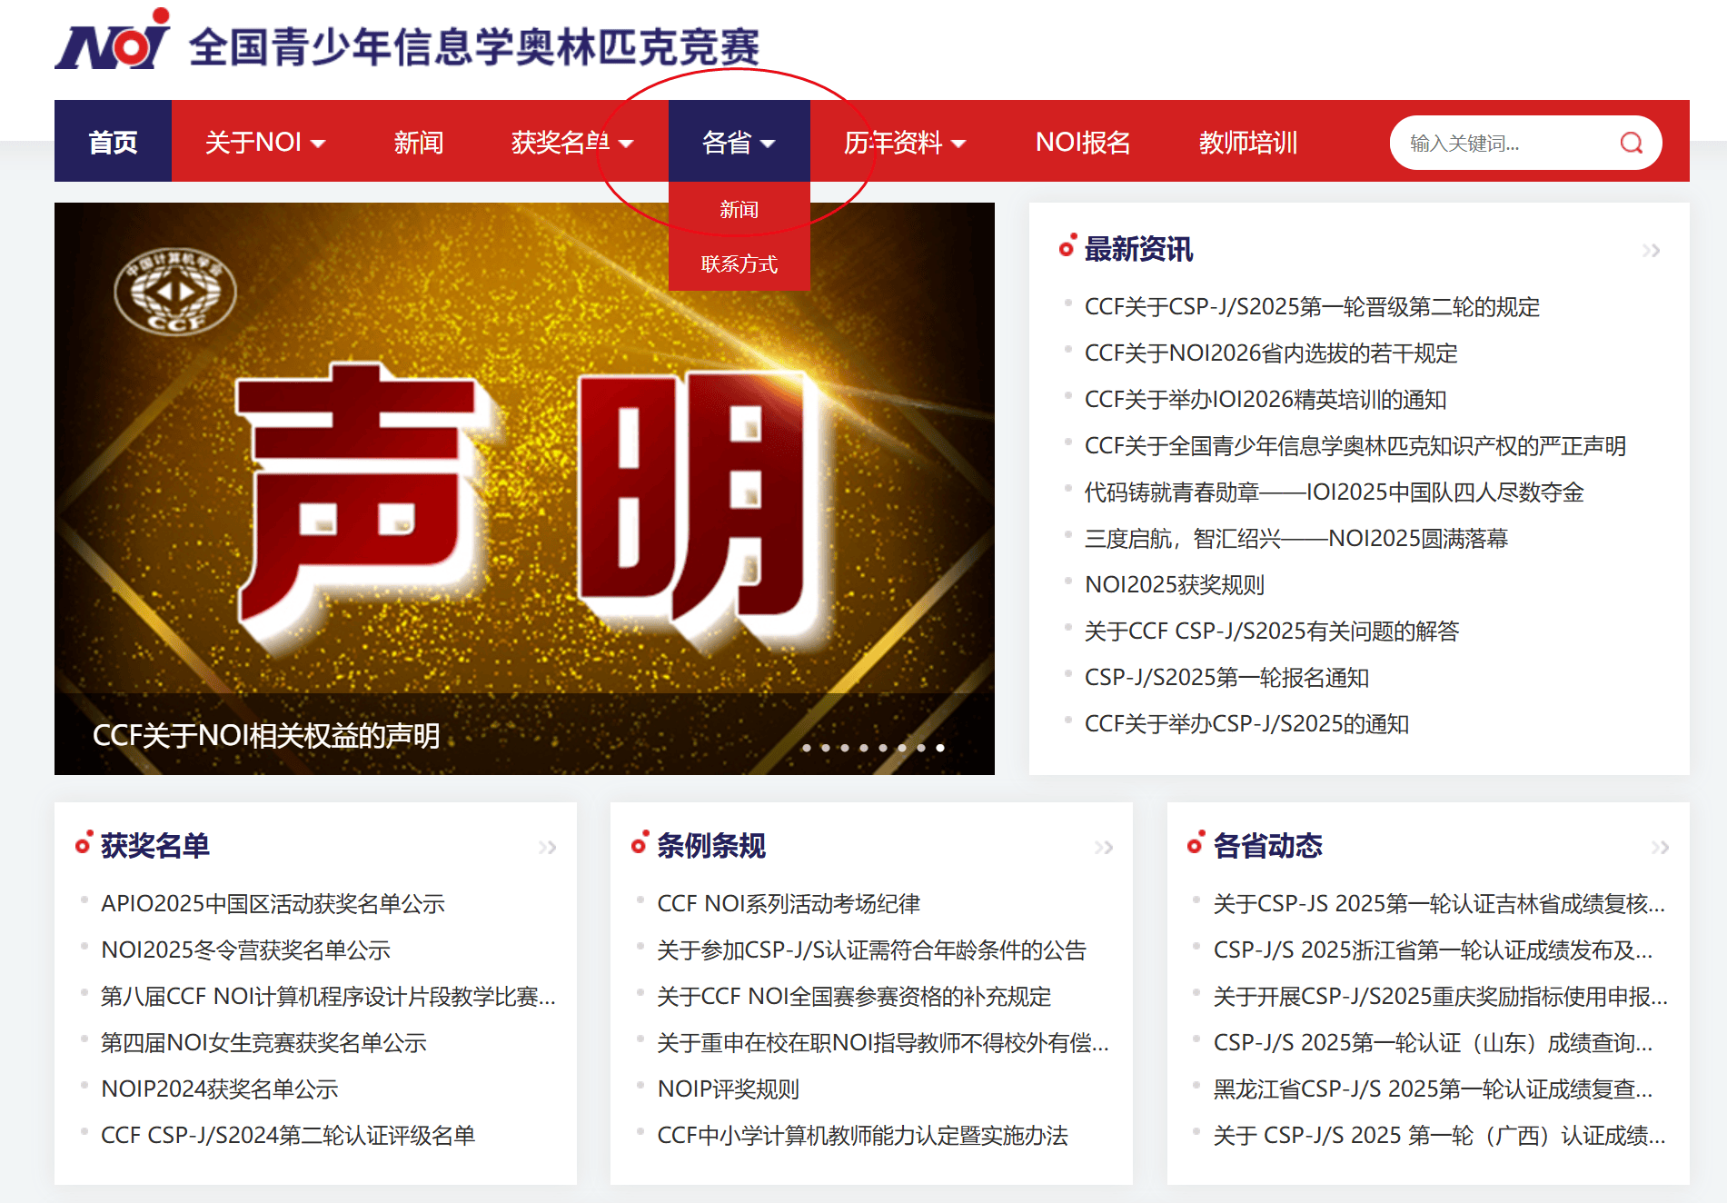1727x1203 pixels.
Task: Click the CCF emblem on the banner
Action: pyautogui.click(x=175, y=293)
